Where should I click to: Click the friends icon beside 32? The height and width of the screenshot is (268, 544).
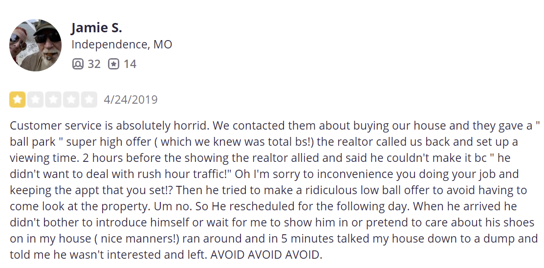point(78,64)
